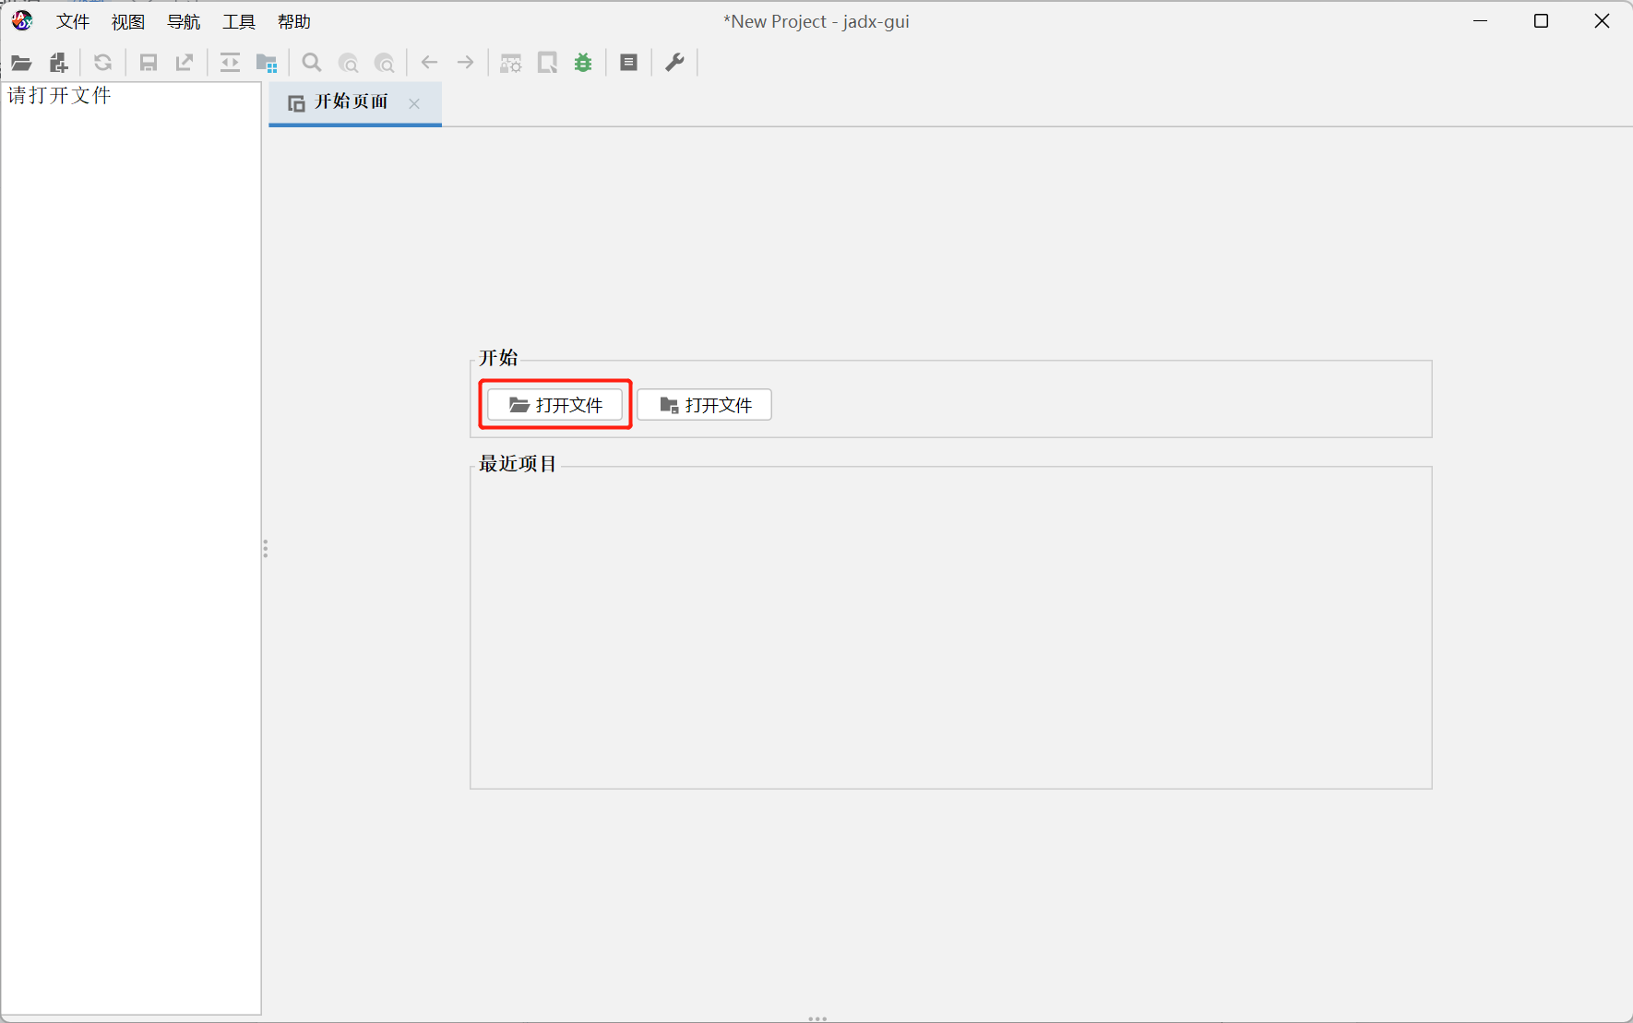Click the class search icon
The height and width of the screenshot is (1023, 1633).
349,62
